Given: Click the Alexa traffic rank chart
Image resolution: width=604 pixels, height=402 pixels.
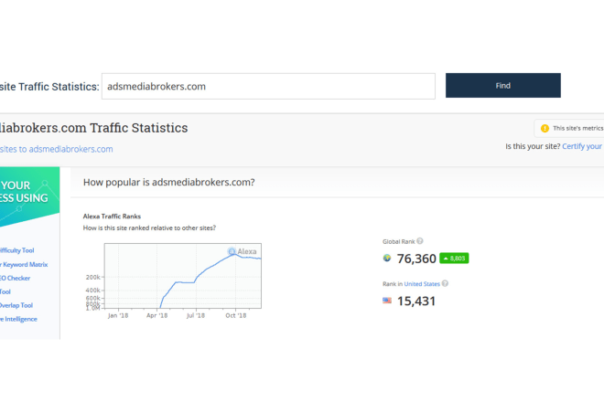Looking at the screenshot, I should [183, 275].
